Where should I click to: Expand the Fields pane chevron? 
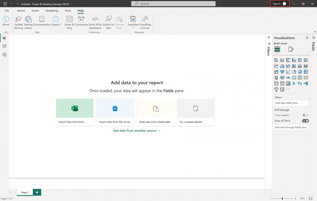point(313,38)
